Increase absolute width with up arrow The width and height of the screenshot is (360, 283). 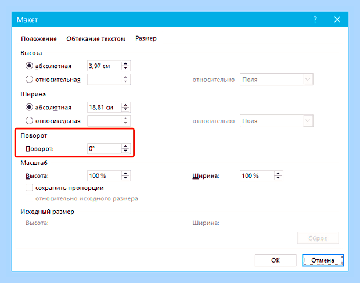125,105
